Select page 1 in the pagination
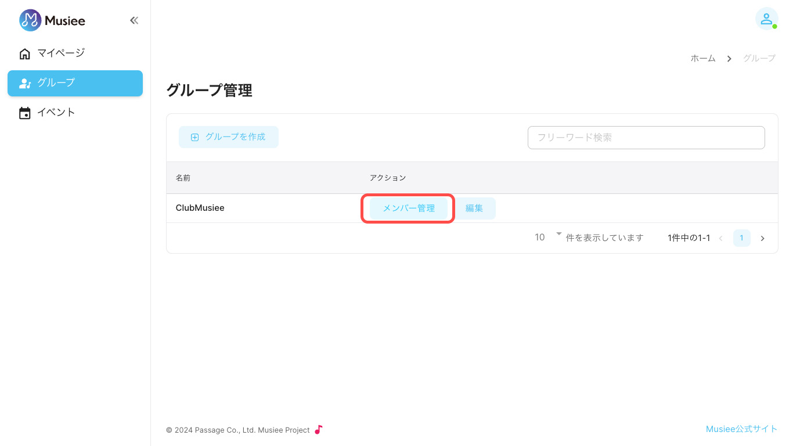This screenshot has width=793, height=446. coord(741,238)
